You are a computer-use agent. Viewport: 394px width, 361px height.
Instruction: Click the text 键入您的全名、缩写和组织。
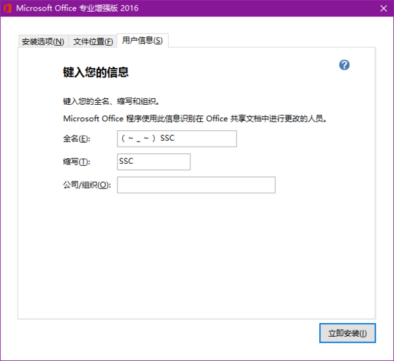pos(111,102)
